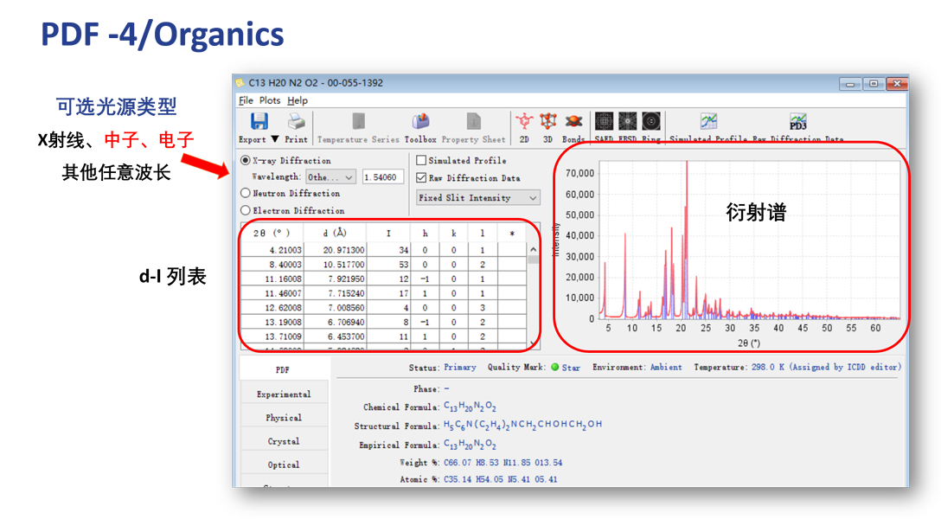Select table cell '4.21003'
941x519 pixels.
pos(272,250)
